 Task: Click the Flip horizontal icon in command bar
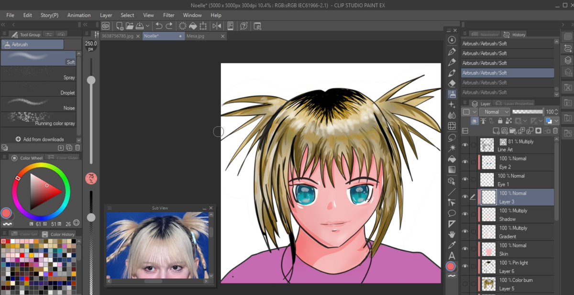217,26
